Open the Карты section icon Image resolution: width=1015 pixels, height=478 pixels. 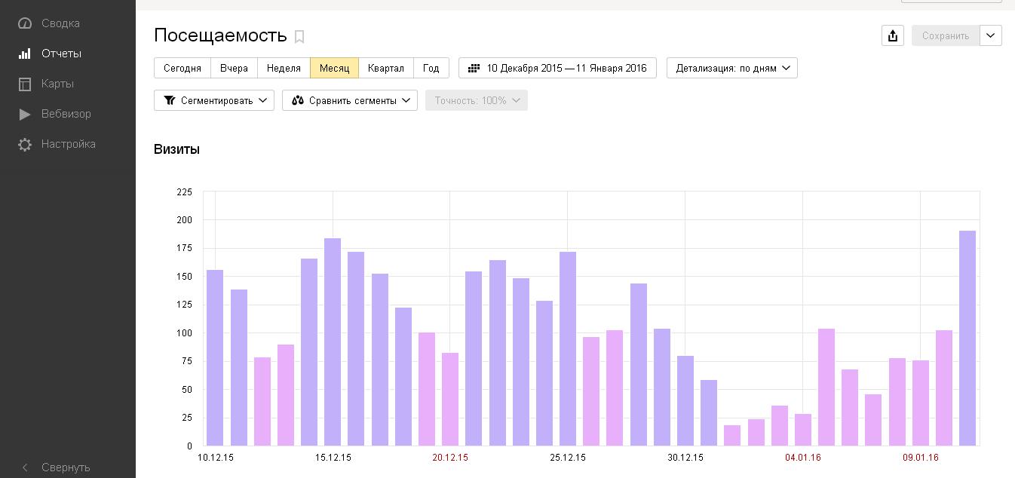tap(25, 84)
